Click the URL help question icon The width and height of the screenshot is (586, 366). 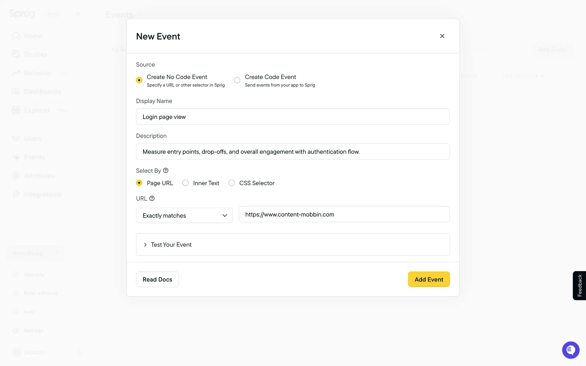[152, 198]
